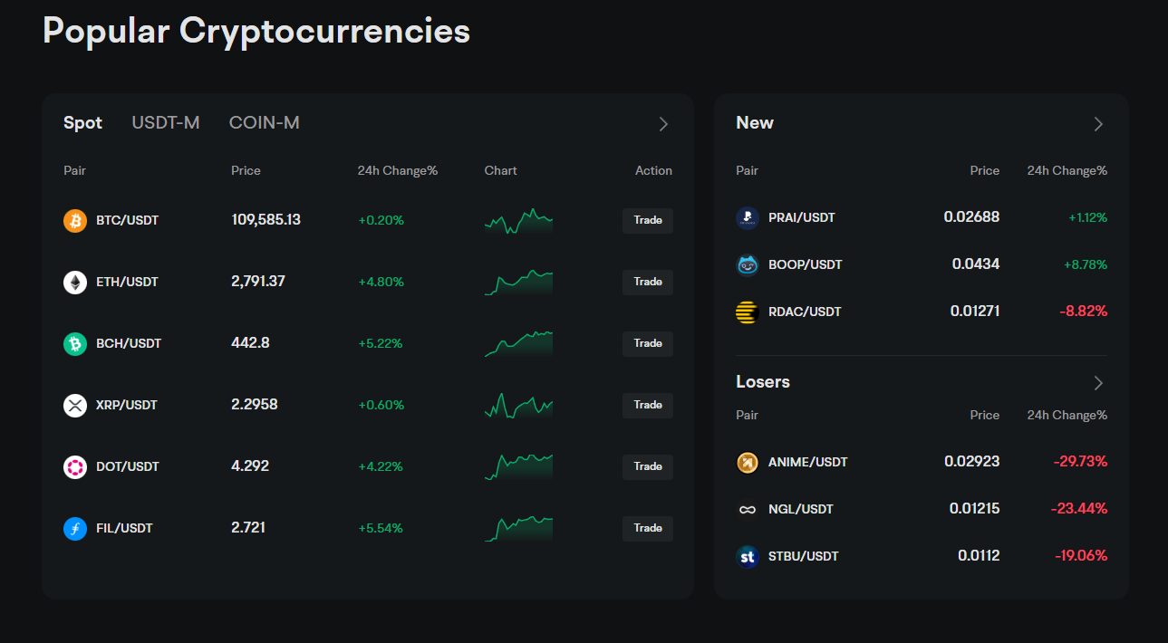This screenshot has height=643, width=1168.
Task: Click the ANIME coin icon
Action: (x=747, y=462)
